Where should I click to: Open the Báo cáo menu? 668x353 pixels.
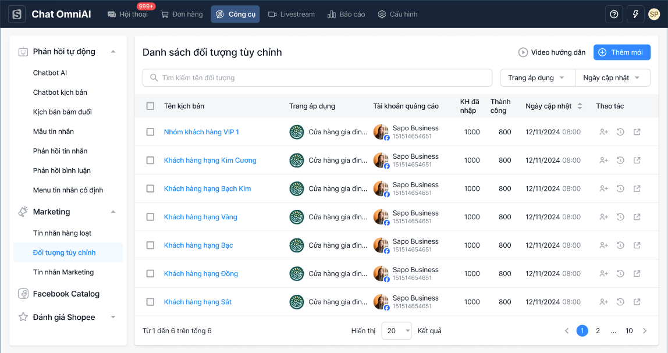click(x=346, y=14)
